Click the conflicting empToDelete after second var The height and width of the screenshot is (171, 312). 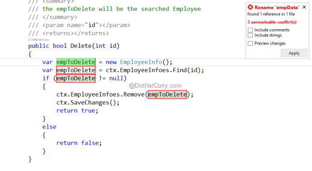click(x=76, y=70)
